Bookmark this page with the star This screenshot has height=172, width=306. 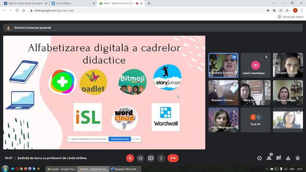pyautogui.click(x=287, y=10)
